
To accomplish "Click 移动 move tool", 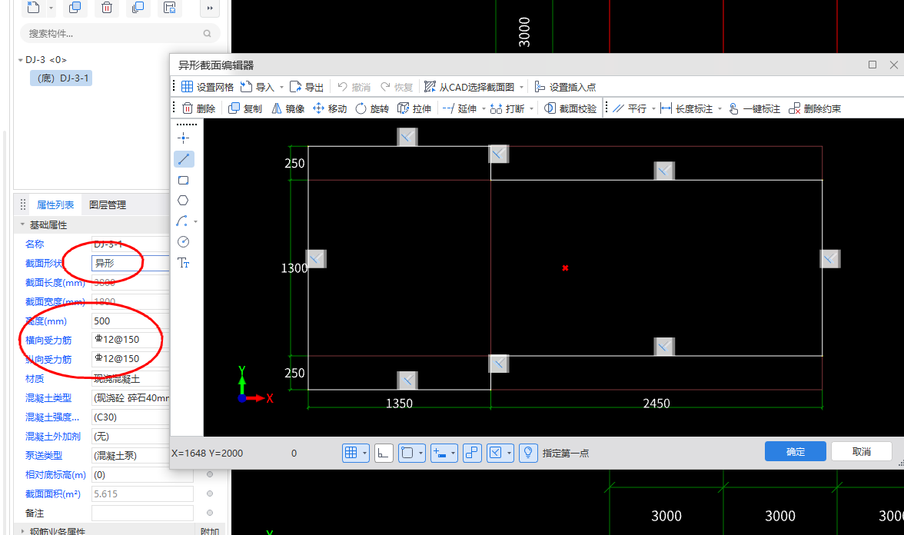I will (x=330, y=108).
